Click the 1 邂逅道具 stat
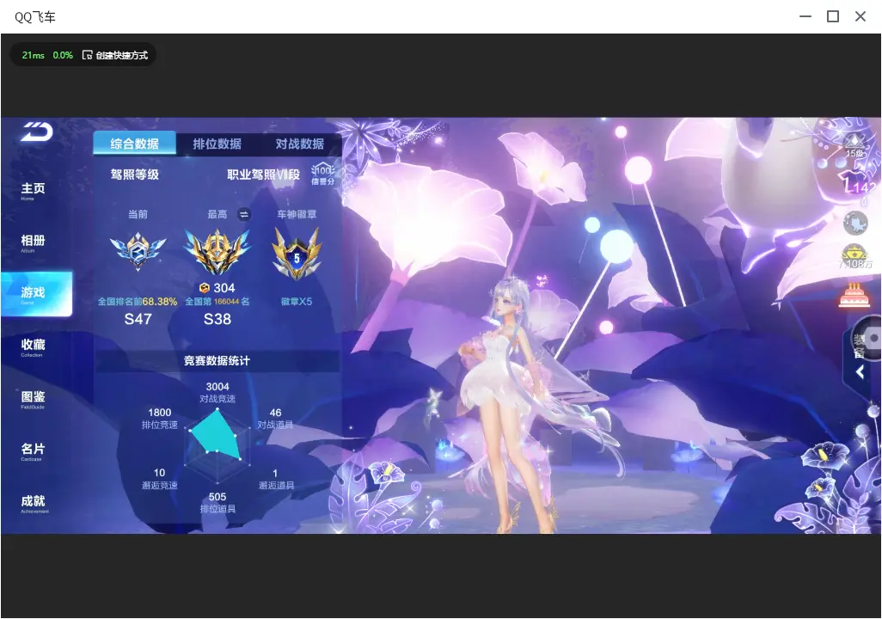The width and height of the screenshot is (882, 619). tap(276, 479)
